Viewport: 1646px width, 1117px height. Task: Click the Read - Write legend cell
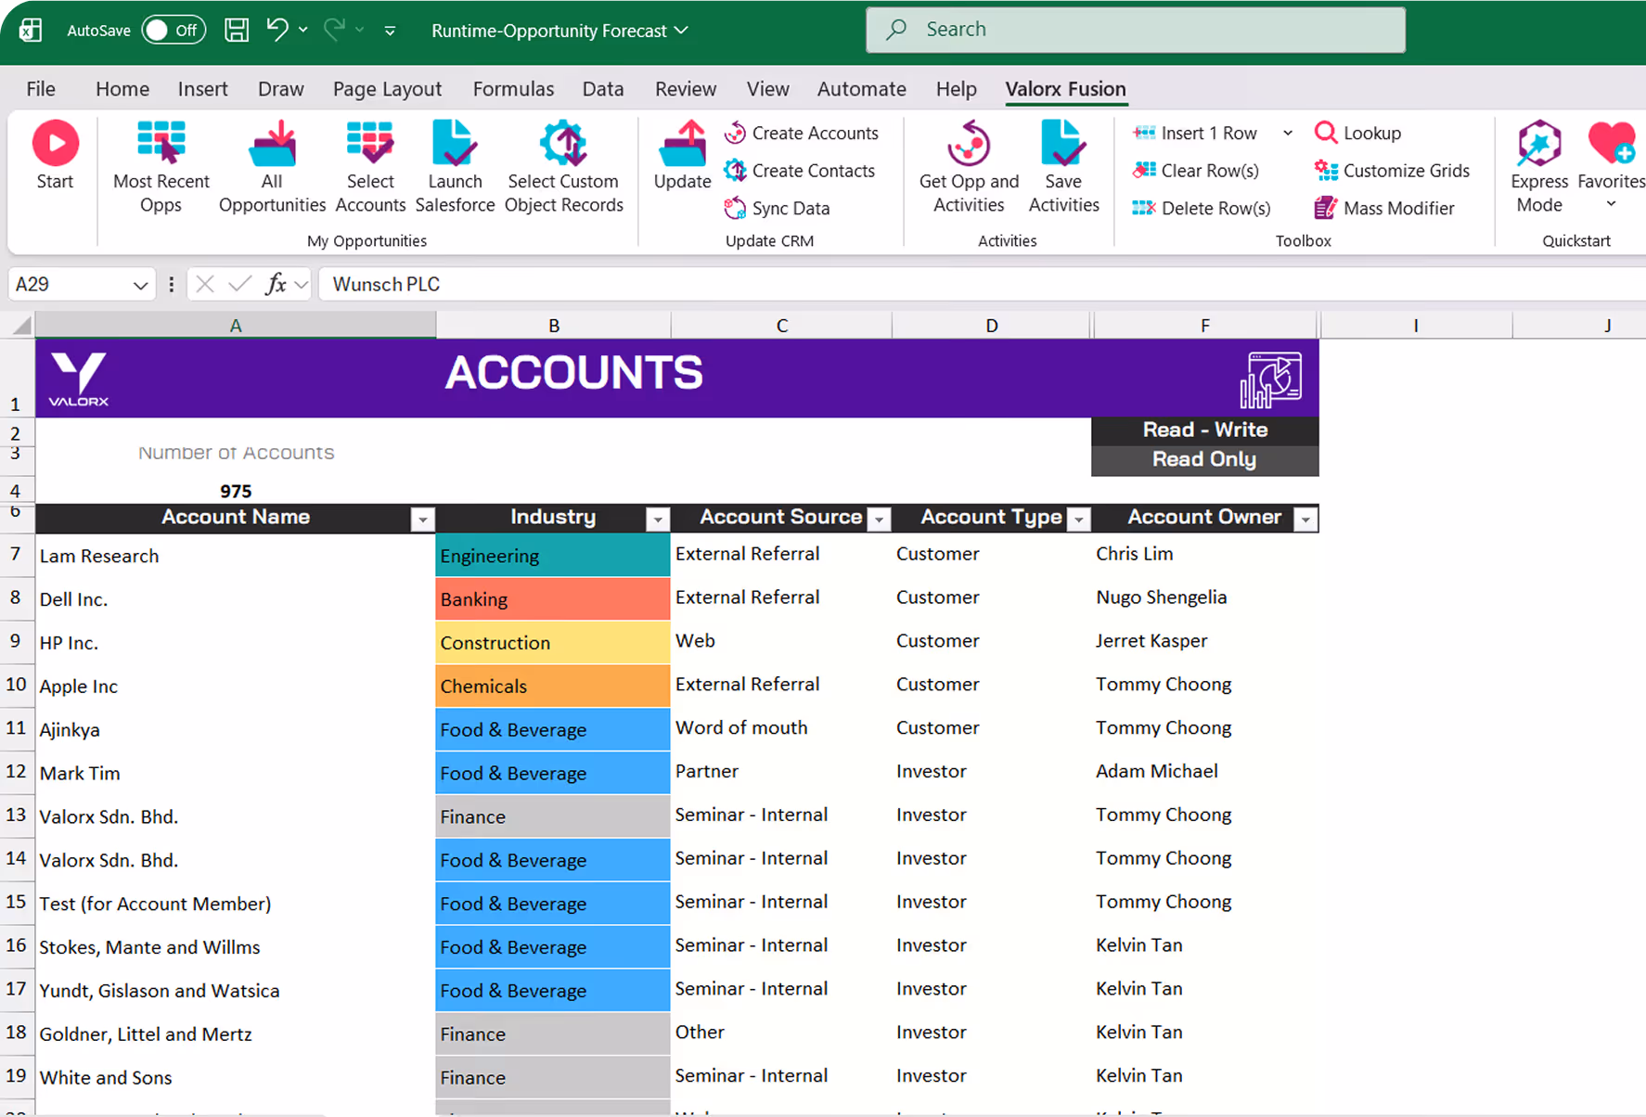tap(1204, 430)
